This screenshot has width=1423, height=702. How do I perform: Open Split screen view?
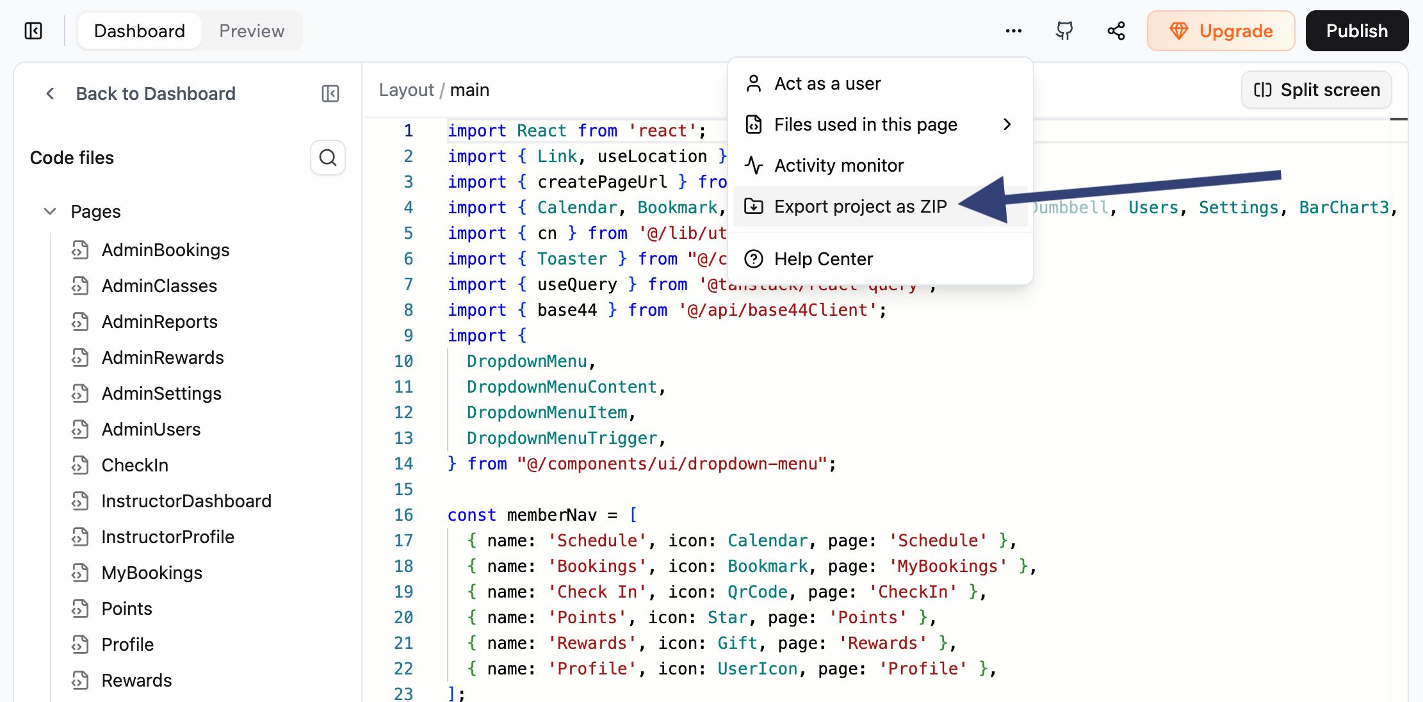click(1316, 90)
